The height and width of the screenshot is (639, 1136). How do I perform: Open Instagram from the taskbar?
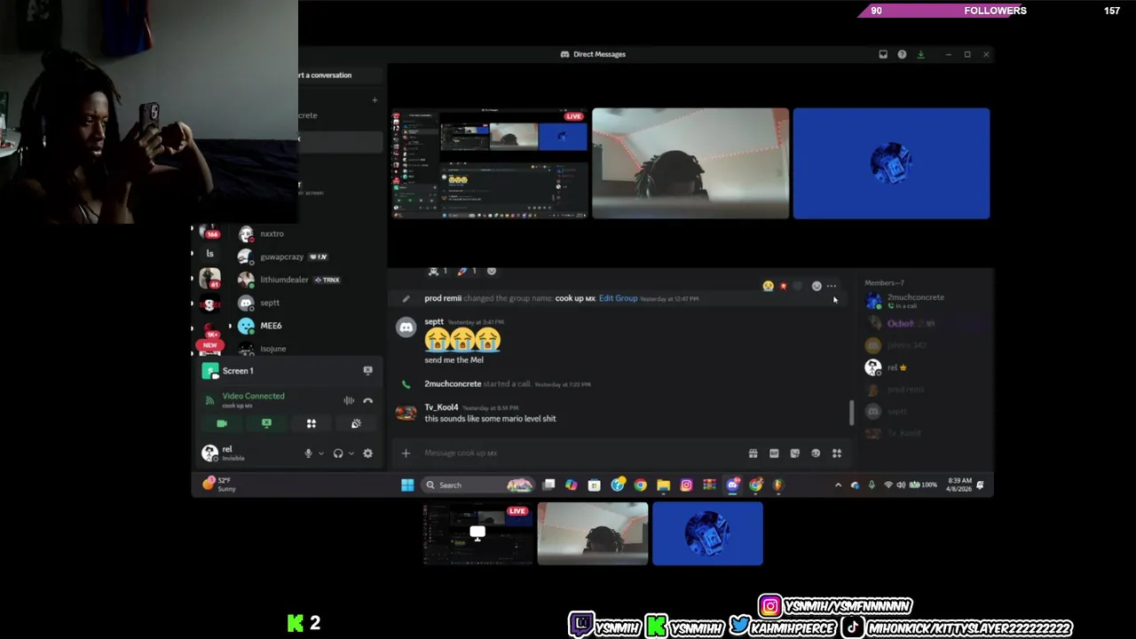click(x=686, y=485)
